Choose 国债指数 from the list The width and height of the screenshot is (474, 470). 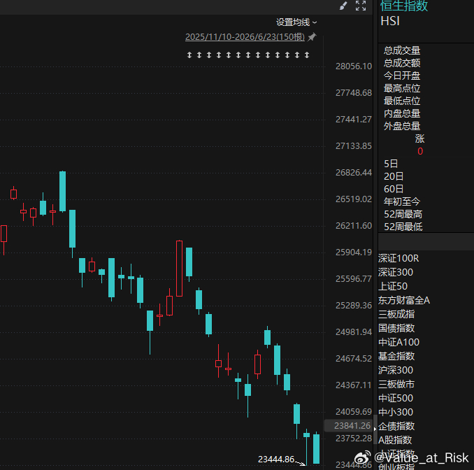396,328
